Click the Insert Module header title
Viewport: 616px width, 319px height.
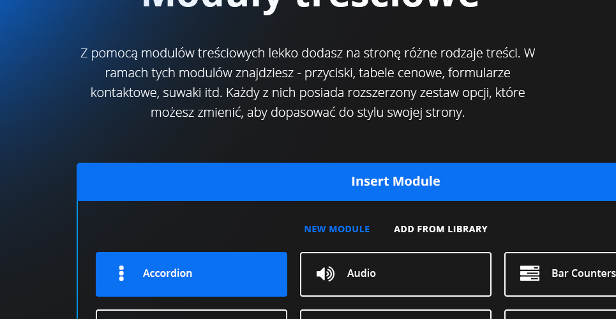(396, 181)
